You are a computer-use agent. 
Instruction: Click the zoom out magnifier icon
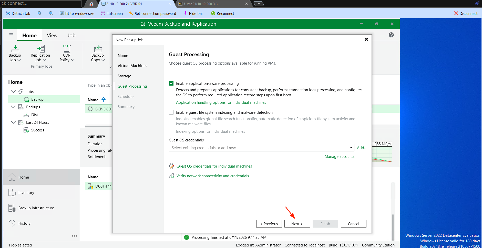point(51,13)
